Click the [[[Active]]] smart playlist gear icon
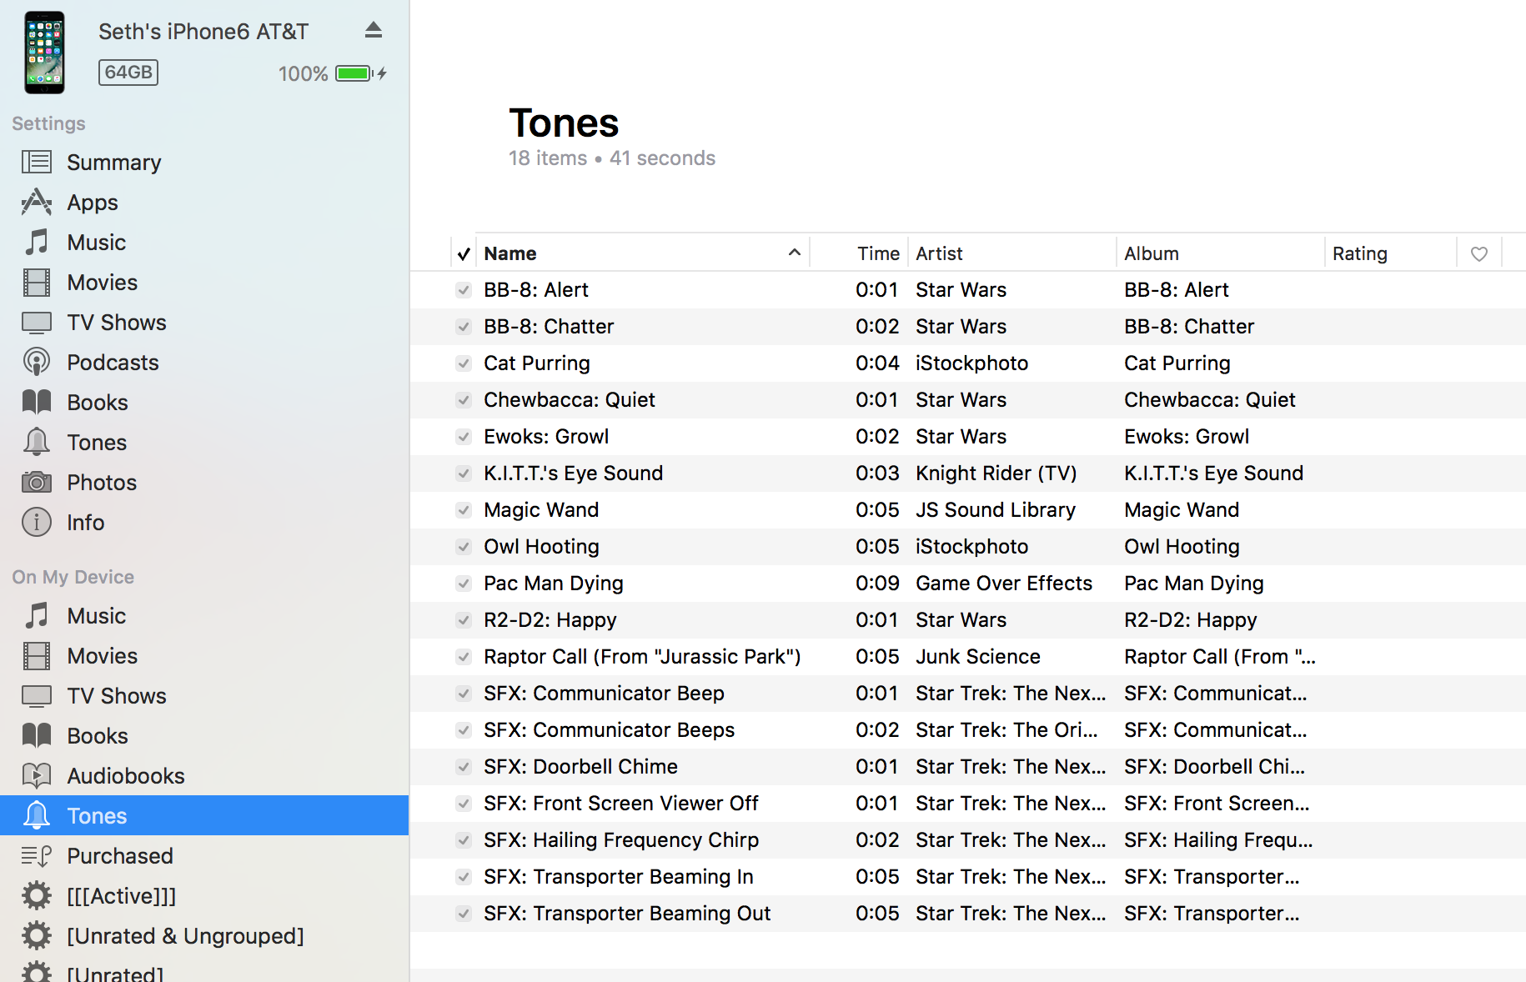 [37, 895]
